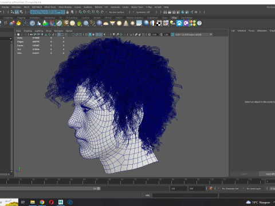
Task: Click the cone spotlight shelf icon
Action: 126,23
